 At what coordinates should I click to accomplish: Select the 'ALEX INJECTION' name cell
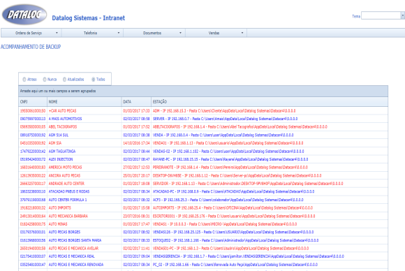[84, 159]
